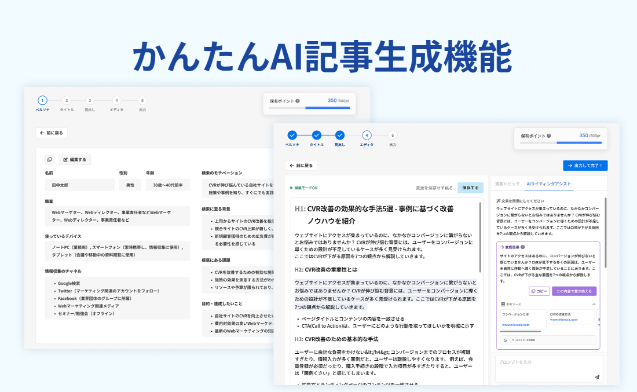This screenshot has height=392, width=637.
Task: Switch to the AIライティングアシスト tab
Action: point(548,184)
